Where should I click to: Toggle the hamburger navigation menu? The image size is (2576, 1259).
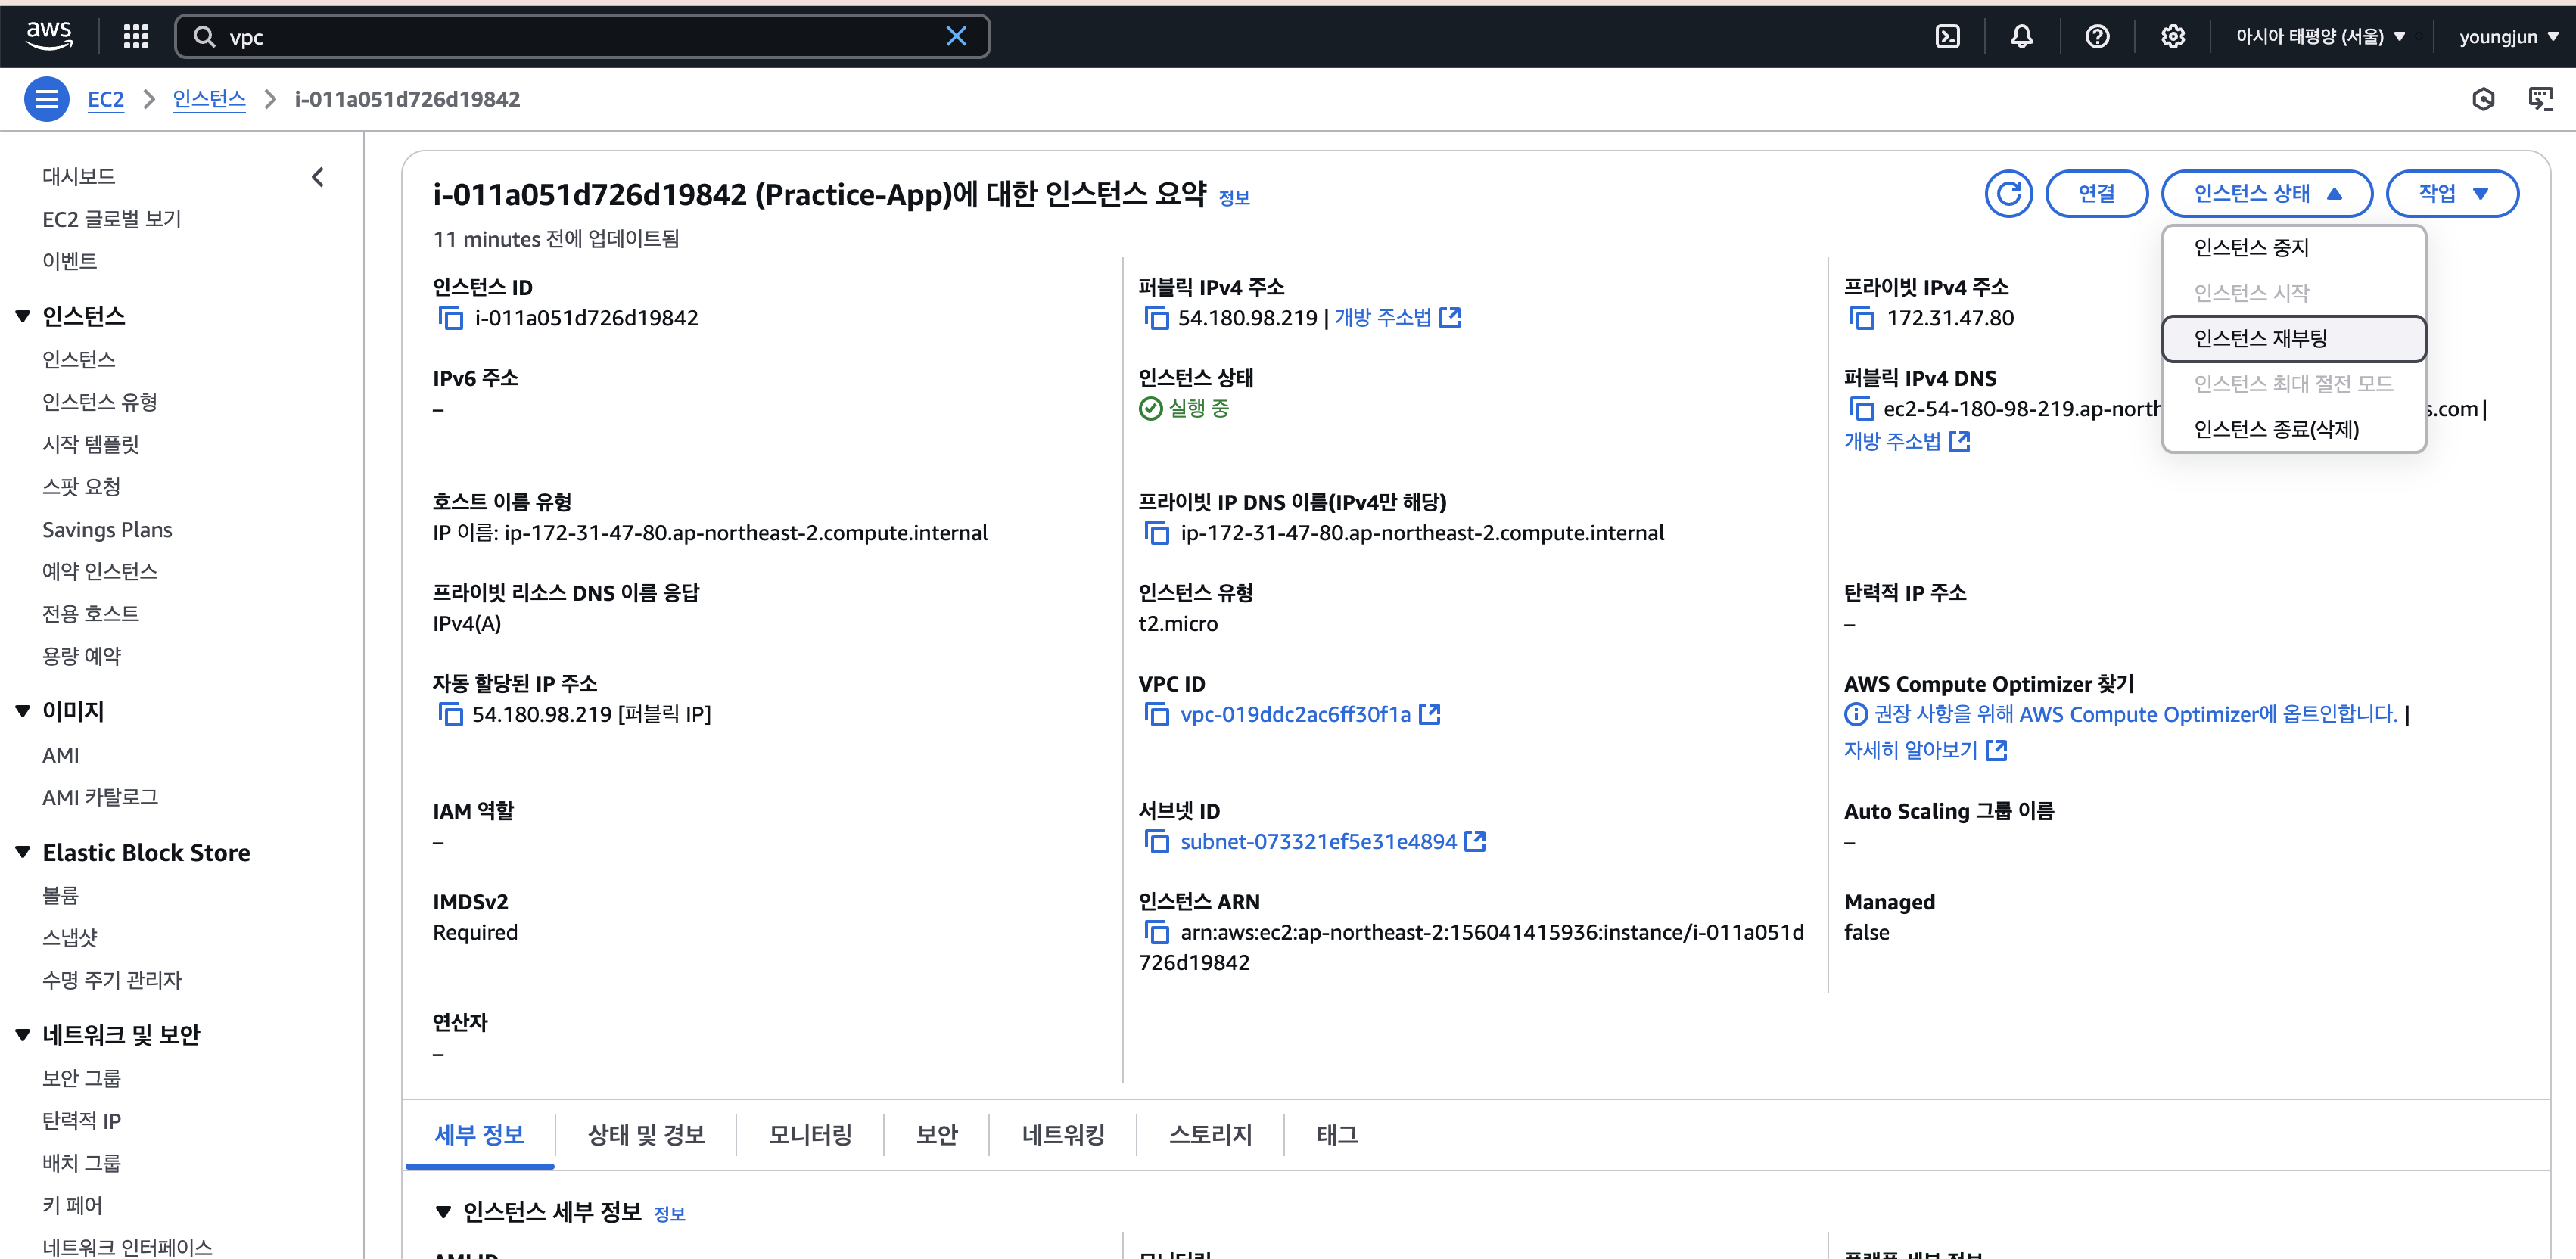pos(46,99)
